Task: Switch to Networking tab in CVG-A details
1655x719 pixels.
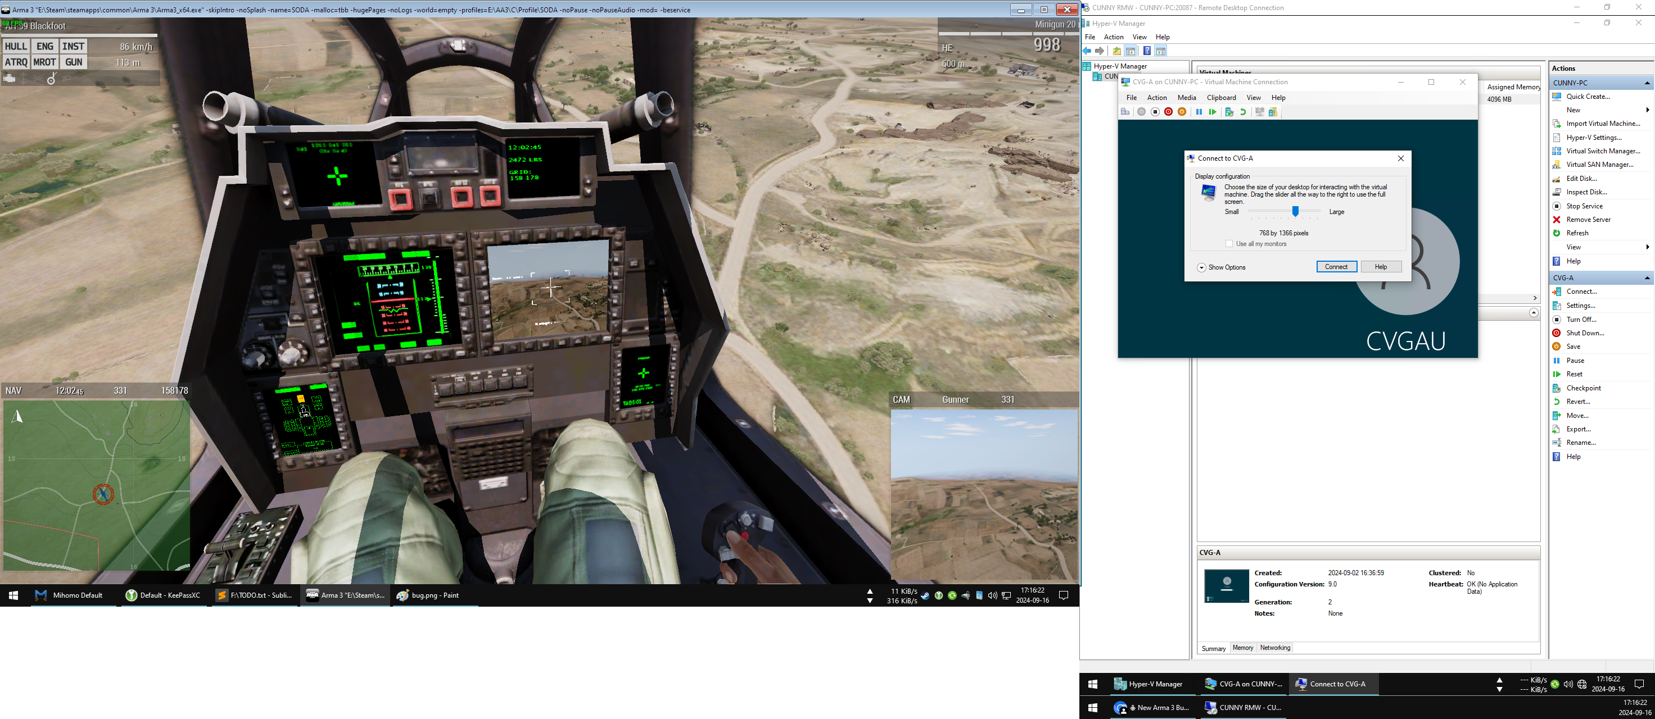Action: (x=1274, y=648)
